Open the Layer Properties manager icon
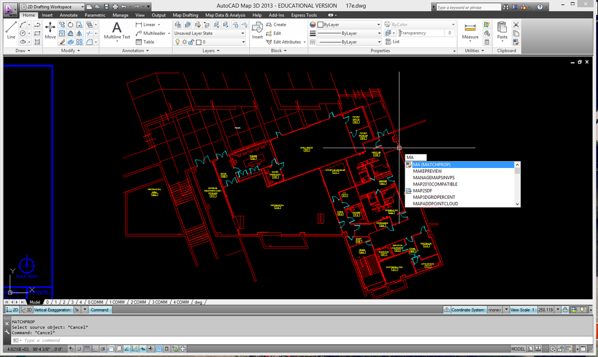 (178, 24)
